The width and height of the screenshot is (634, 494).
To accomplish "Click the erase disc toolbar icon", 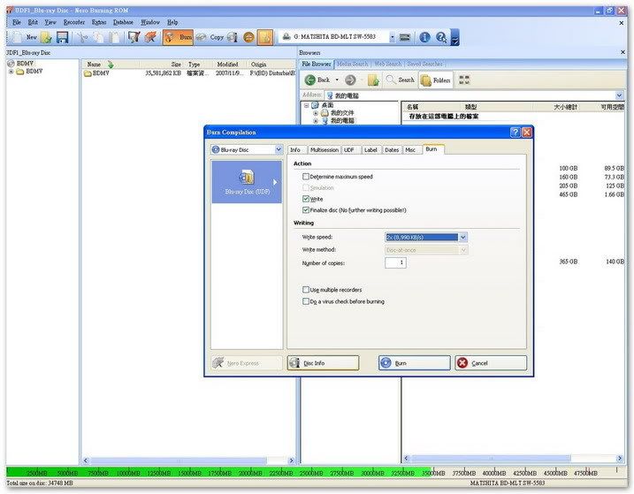I will pyautogui.click(x=150, y=37).
